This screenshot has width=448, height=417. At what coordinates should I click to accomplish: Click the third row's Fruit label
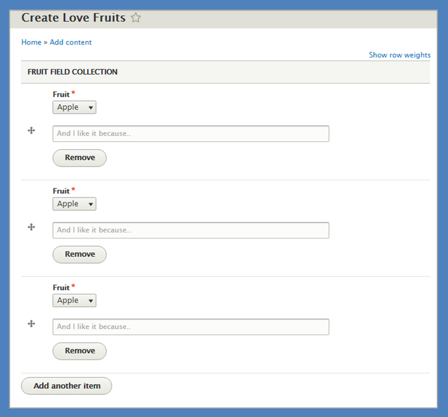pos(61,288)
